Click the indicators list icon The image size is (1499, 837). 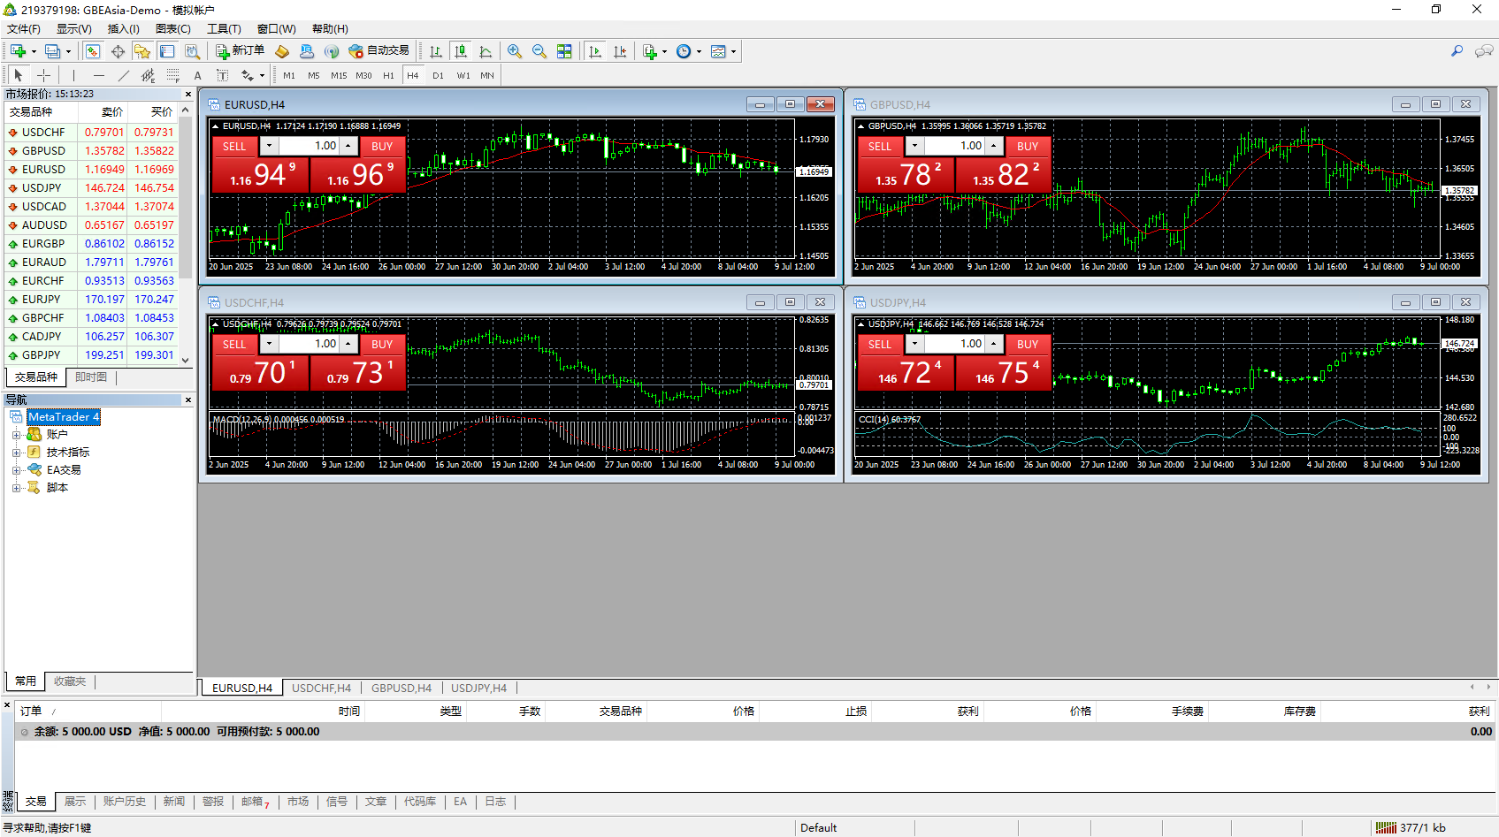(650, 51)
